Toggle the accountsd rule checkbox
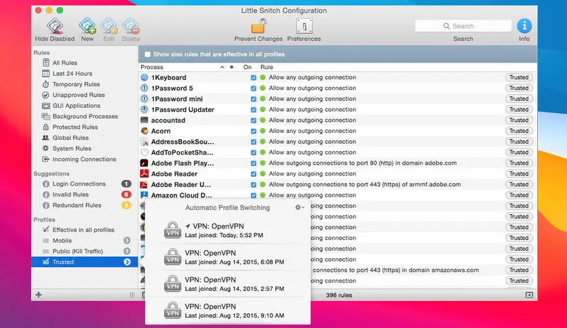Image resolution: width=567 pixels, height=328 pixels. click(254, 121)
